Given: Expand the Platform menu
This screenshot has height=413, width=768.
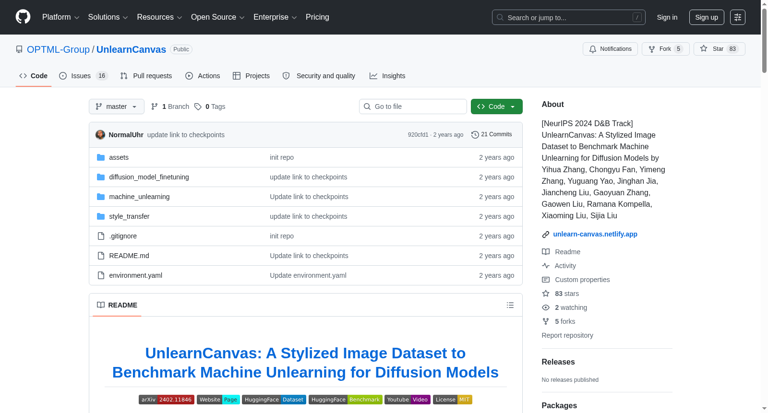Looking at the screenshot, I should click(x=61, y=17).
